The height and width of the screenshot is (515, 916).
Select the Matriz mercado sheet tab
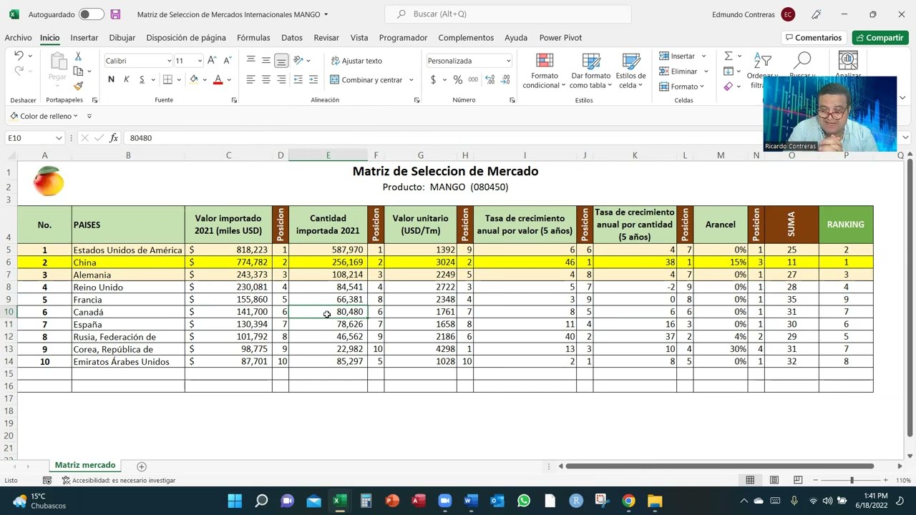pos(85,466)
